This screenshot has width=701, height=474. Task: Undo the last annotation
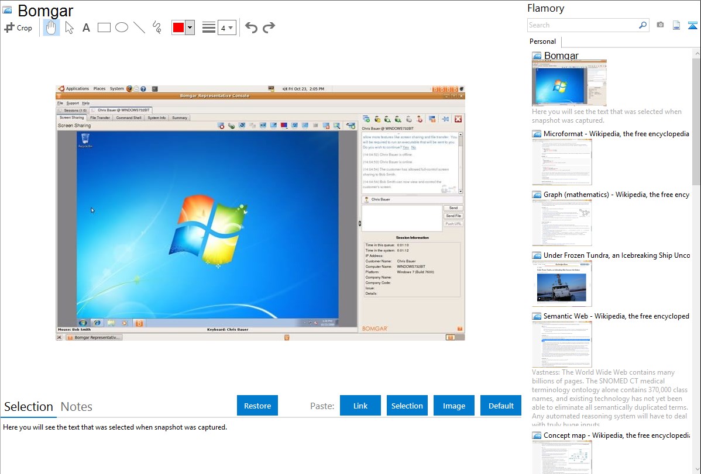[251, 27]
